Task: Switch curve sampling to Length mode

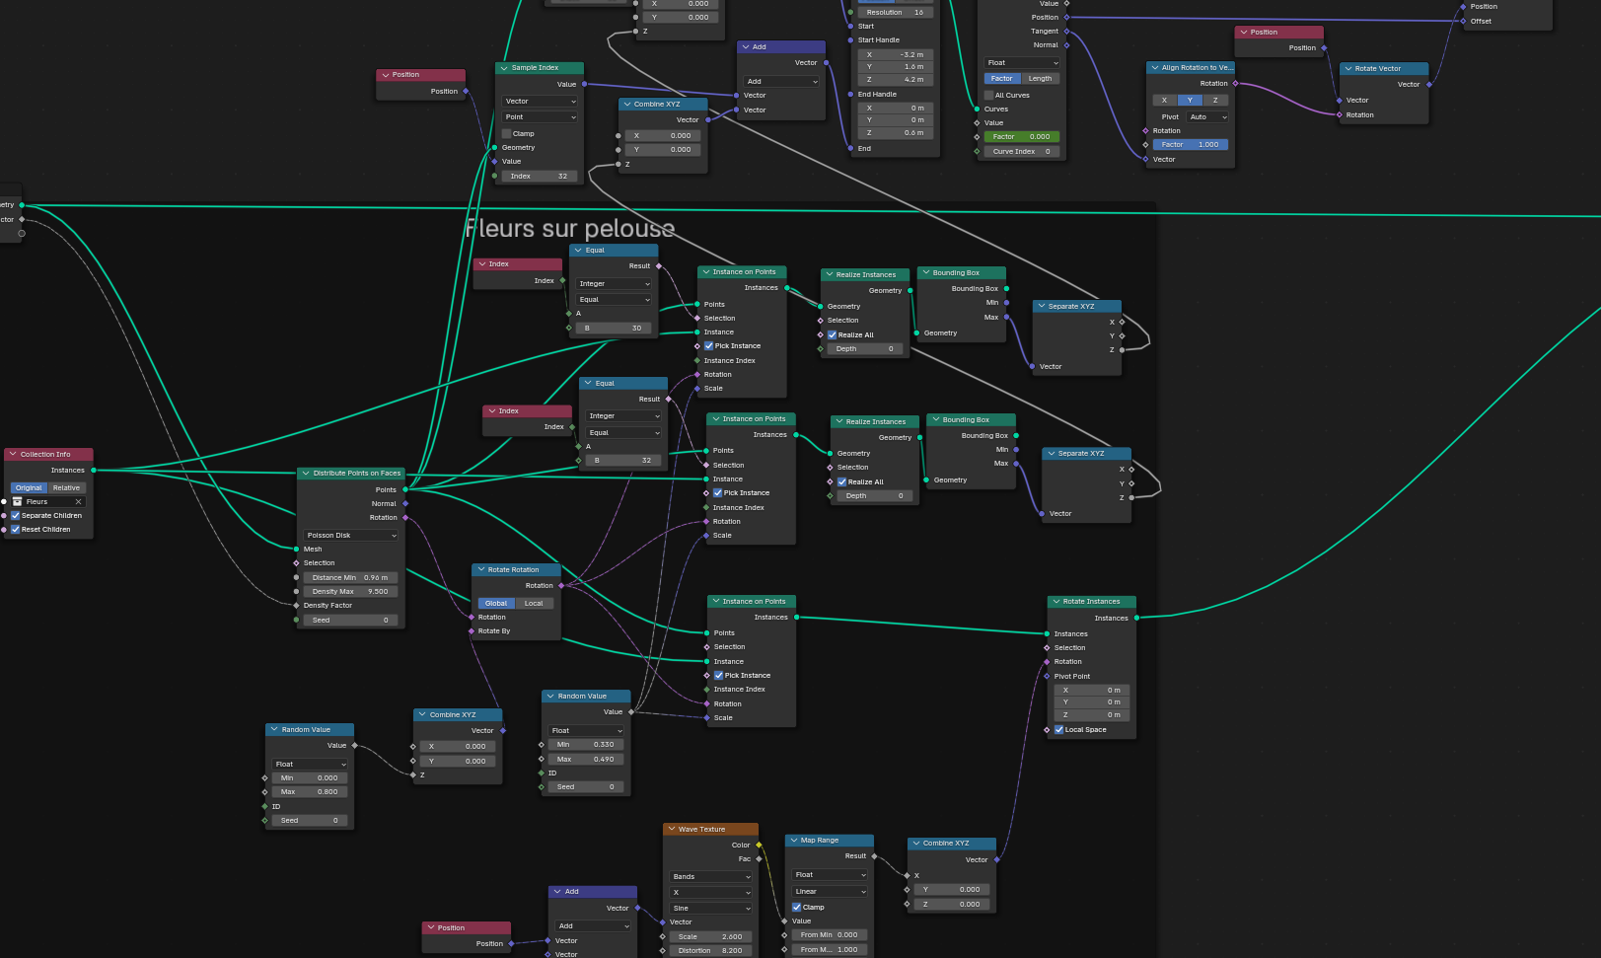Action: [x=1041, y=78]
